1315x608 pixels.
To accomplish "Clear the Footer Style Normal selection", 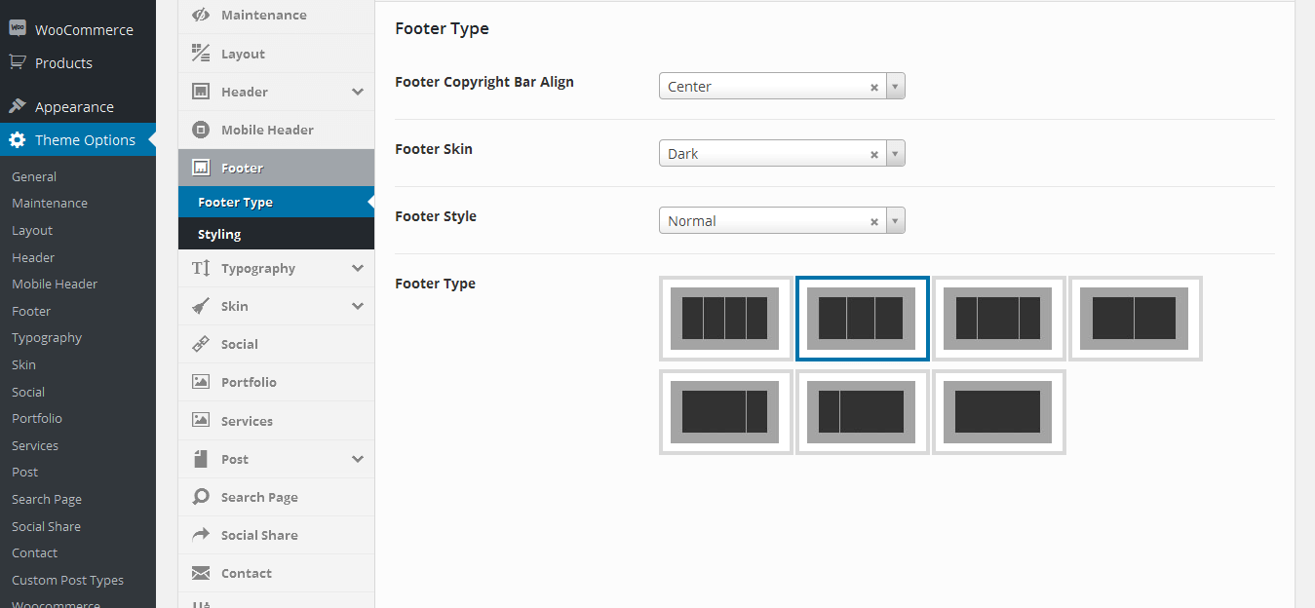I will point(874,221).
